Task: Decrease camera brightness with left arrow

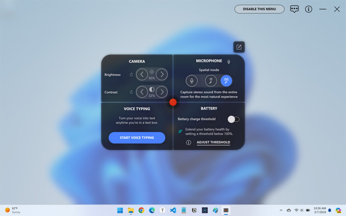Action: (142, 74)
